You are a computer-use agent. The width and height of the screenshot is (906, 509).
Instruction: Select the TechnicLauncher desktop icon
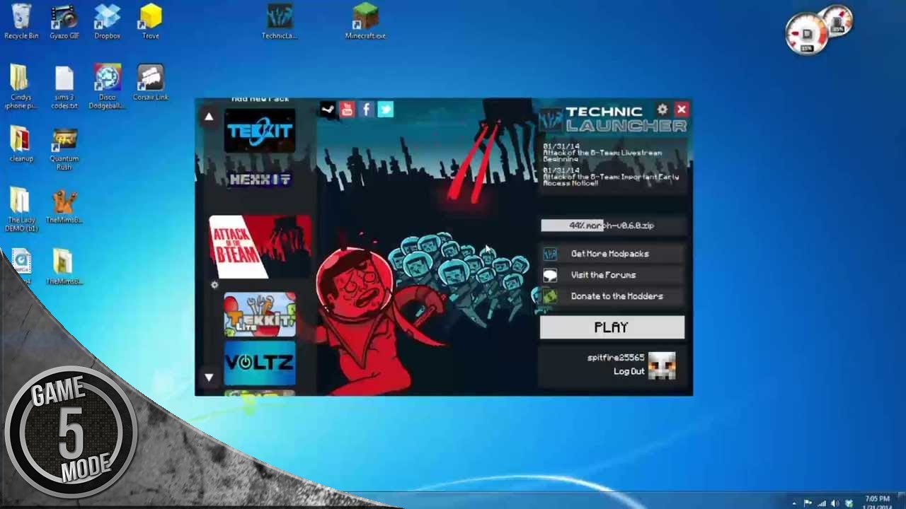tap(280, 21)
